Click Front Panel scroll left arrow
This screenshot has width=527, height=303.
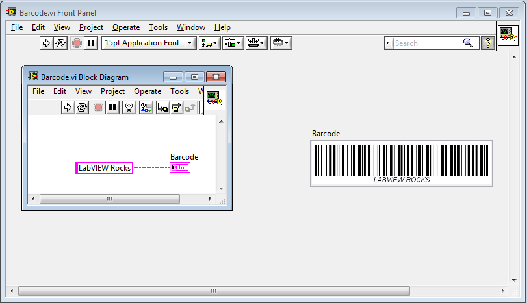pos(12,291)
